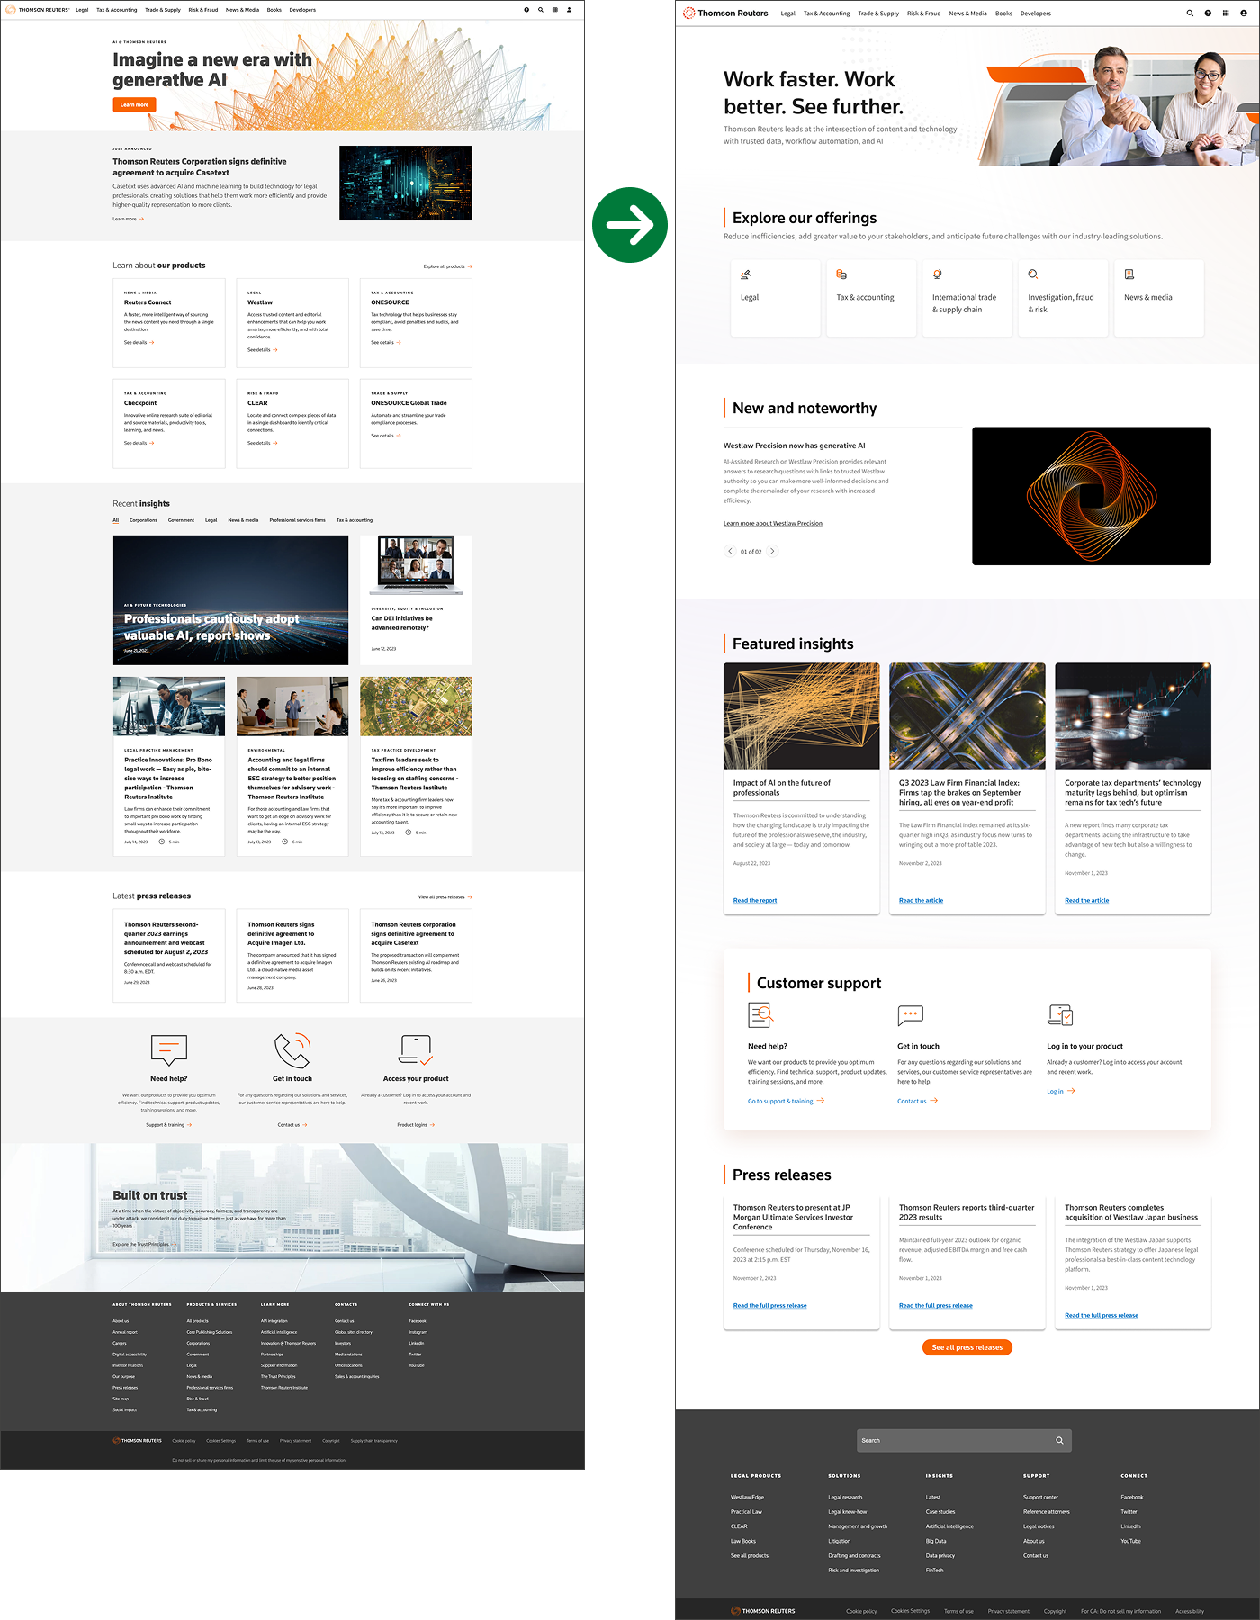1260x1620 pixels.
Task: Click the account profile icon in right page header
Action: tap(1244, 13)
